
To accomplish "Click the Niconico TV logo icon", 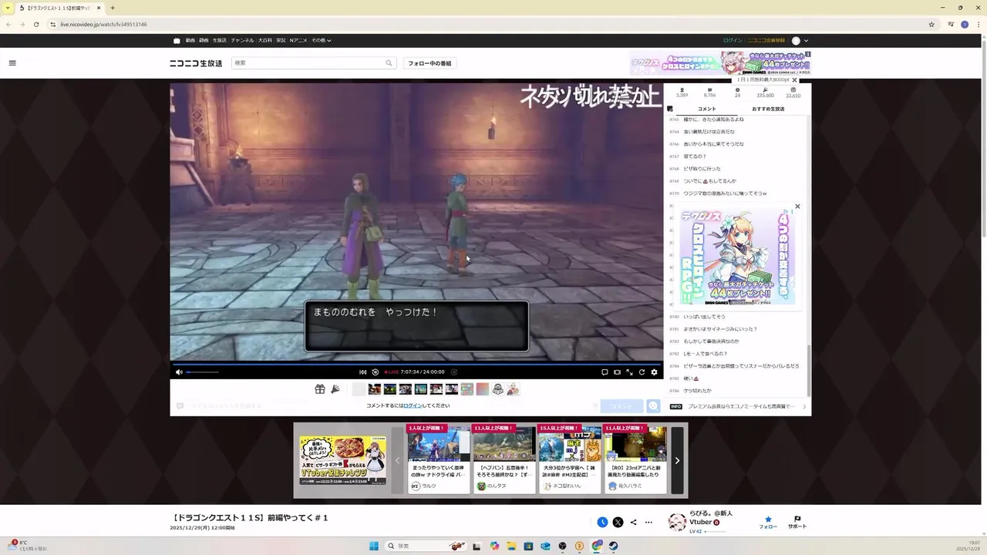I will [177, 41].
